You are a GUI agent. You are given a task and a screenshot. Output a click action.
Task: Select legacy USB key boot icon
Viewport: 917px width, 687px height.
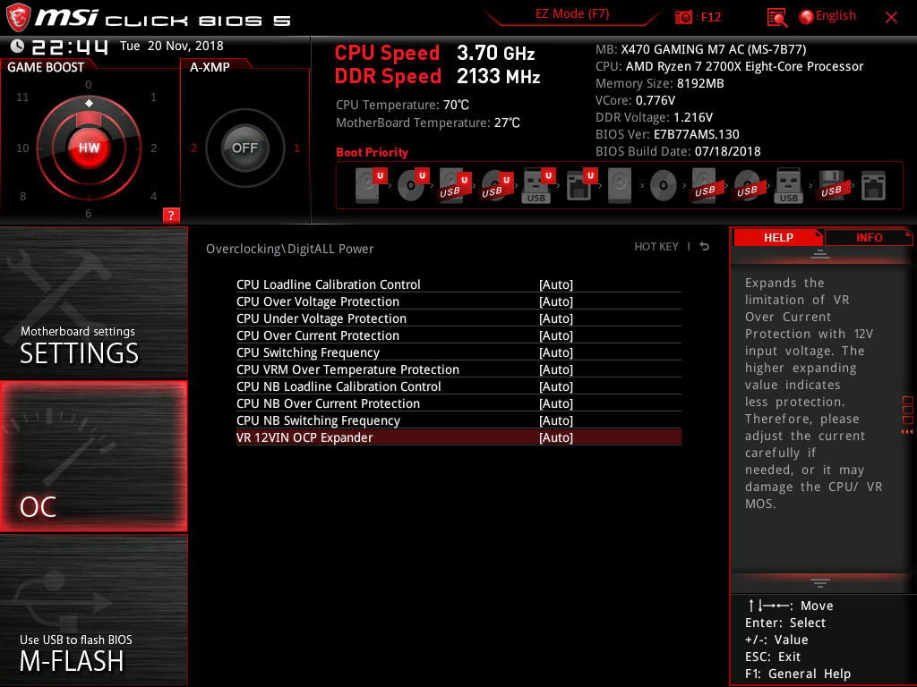click(788, 185)
